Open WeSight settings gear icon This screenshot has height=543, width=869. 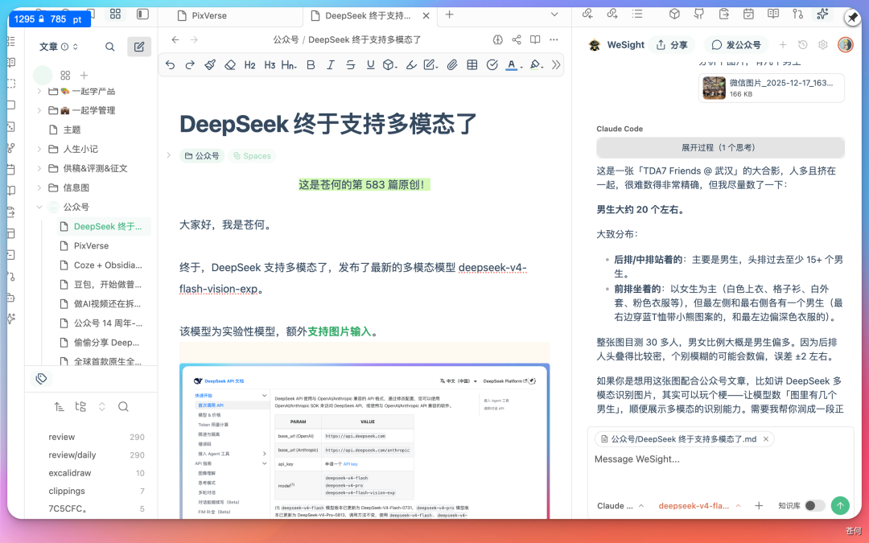(x=823, y=45)
